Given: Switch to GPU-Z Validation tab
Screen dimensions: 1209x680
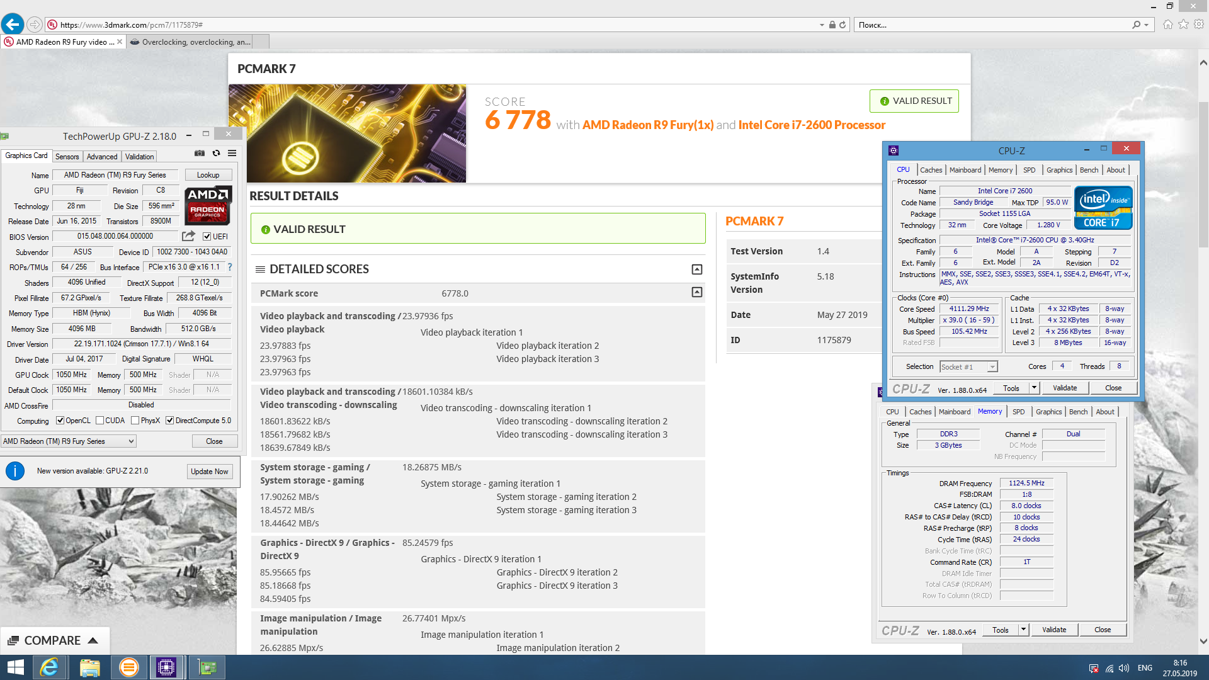Looking at the screenshot, I should 139,157.
